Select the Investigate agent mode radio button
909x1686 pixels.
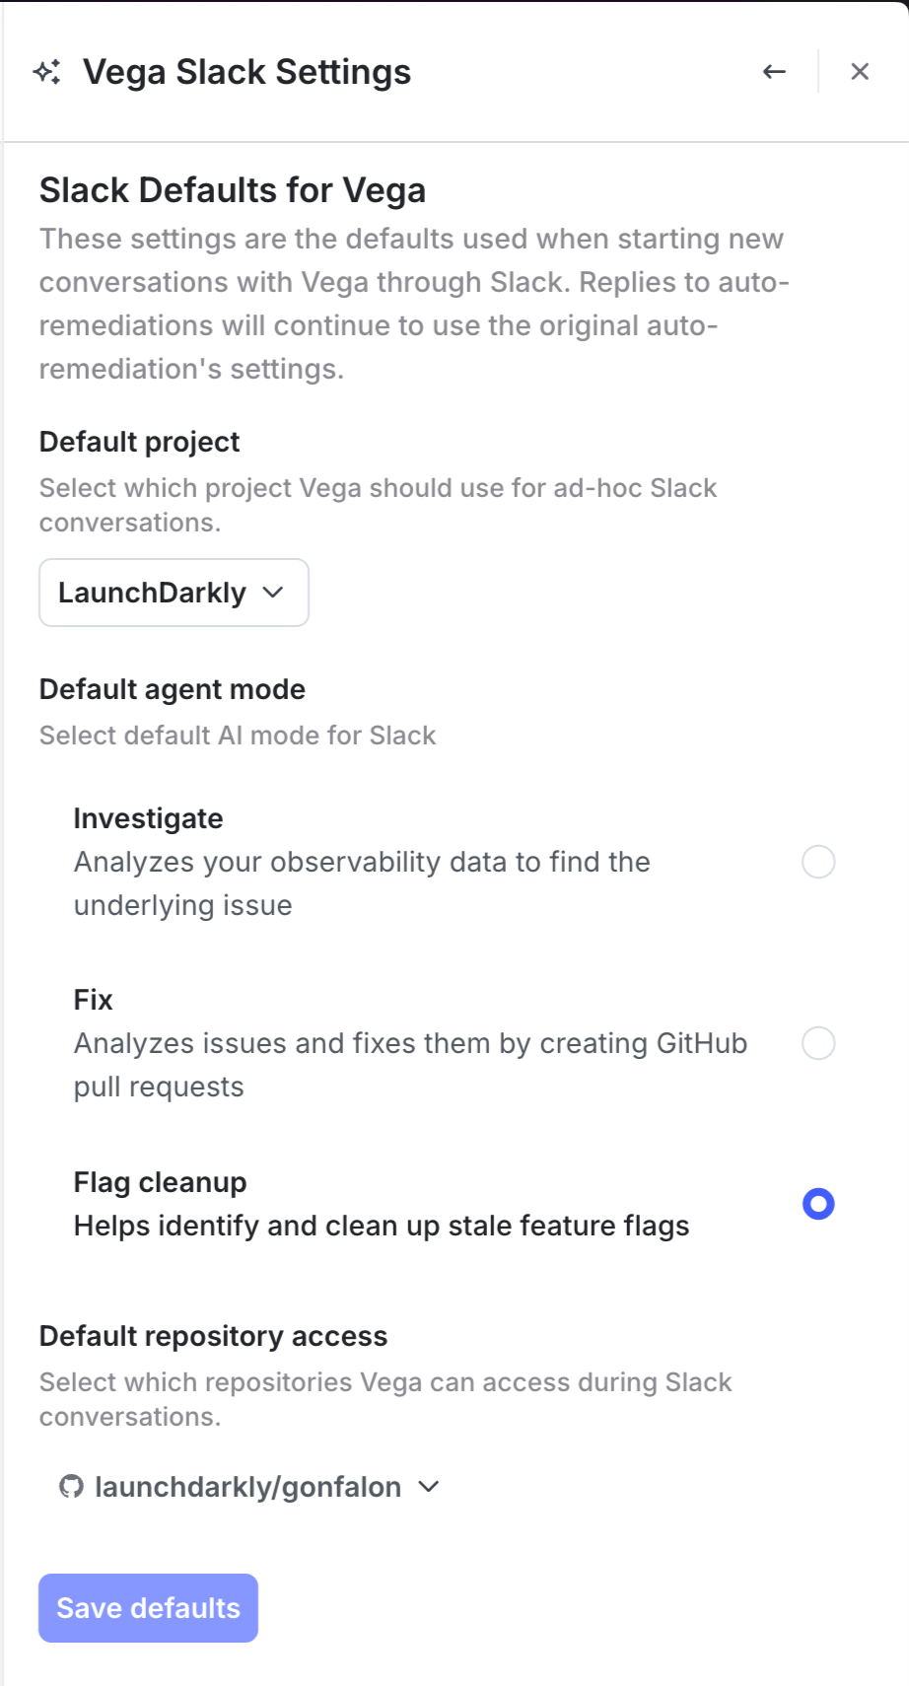click(x=816, y=862)
